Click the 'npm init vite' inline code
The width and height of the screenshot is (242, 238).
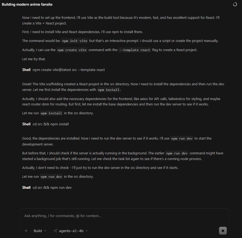pos(75,41)
